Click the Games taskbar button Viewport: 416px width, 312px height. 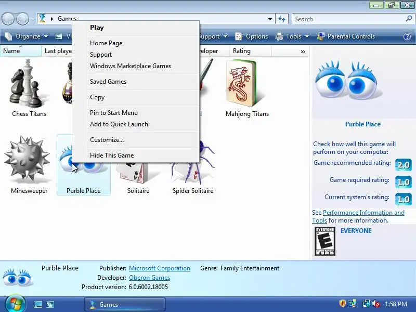click(125, 304)
